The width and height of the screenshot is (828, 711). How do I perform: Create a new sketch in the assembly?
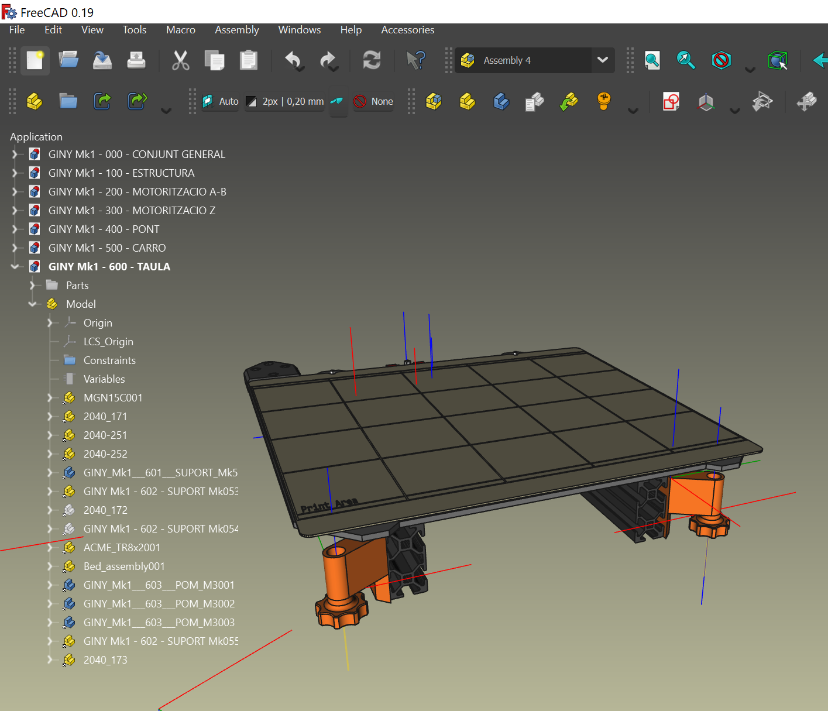[x=671, y=101]
